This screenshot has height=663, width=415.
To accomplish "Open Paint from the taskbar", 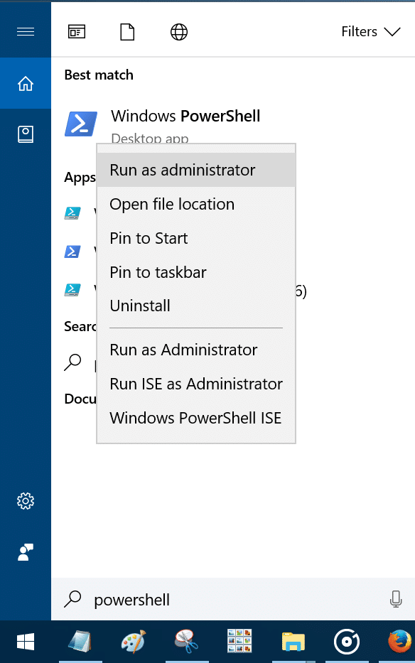I will [x=134, y=642].
